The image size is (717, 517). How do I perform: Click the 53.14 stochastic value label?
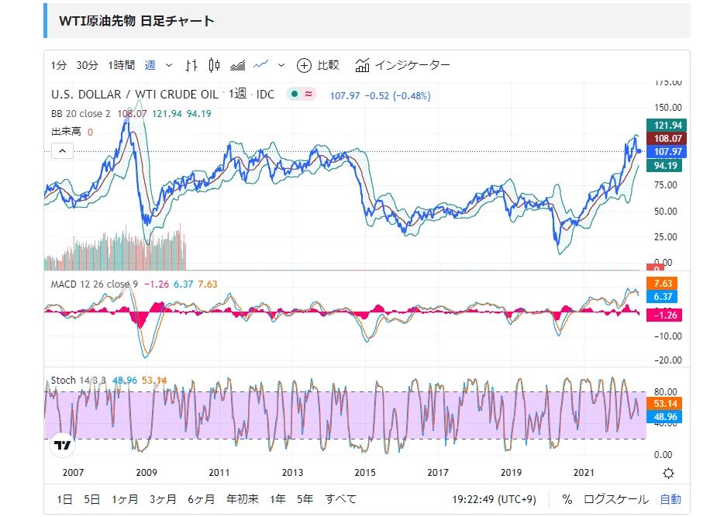pos(664,404)
